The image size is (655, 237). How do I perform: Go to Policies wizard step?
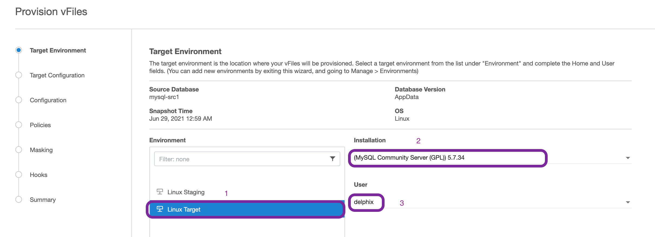coord(40,125)
